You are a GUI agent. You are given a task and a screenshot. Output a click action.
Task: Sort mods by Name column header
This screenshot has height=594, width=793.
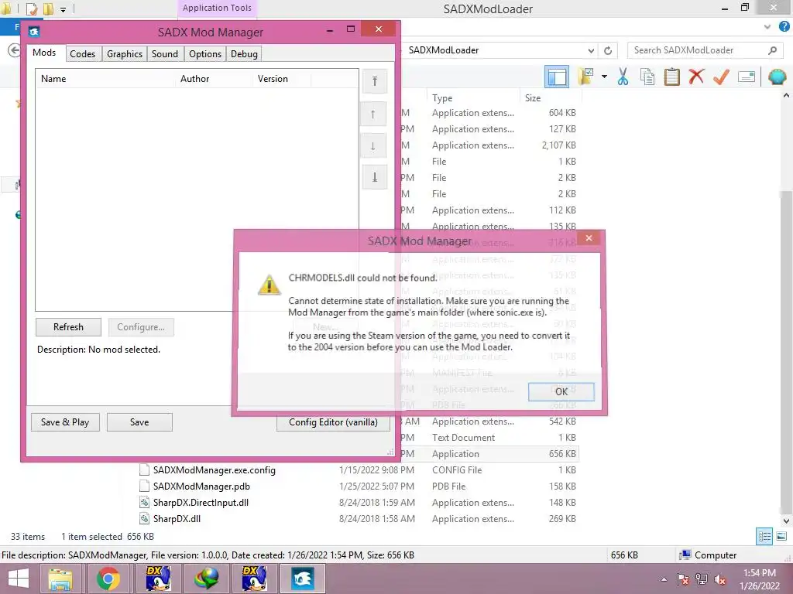pyautogui.click(x=105, y=79)
